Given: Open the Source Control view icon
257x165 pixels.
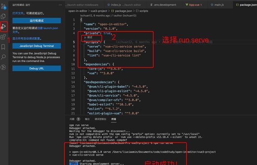Looking at the screenshot, I should coord(3,6).
